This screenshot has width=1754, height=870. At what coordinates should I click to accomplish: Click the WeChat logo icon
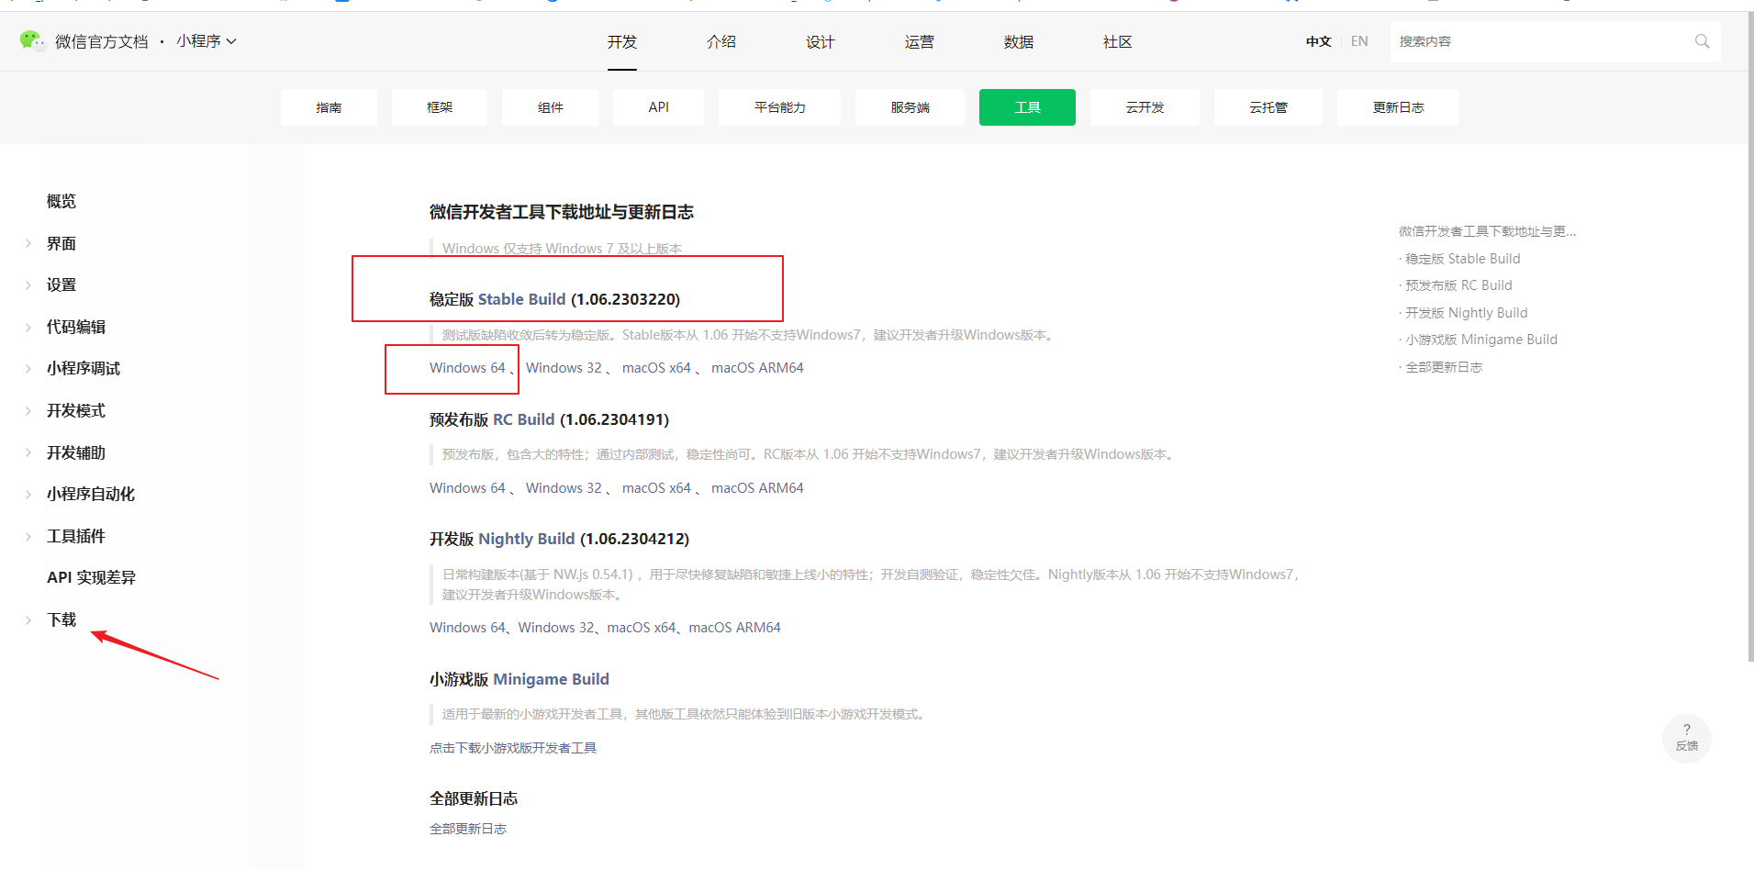coord(32,41)
